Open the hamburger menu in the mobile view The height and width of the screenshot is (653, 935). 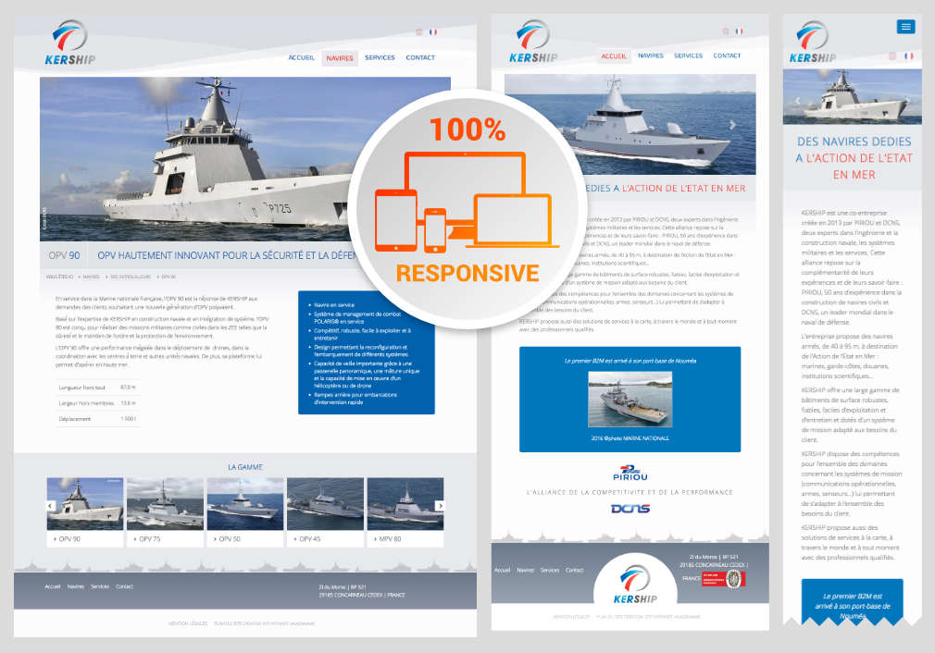tap(905, 27)
